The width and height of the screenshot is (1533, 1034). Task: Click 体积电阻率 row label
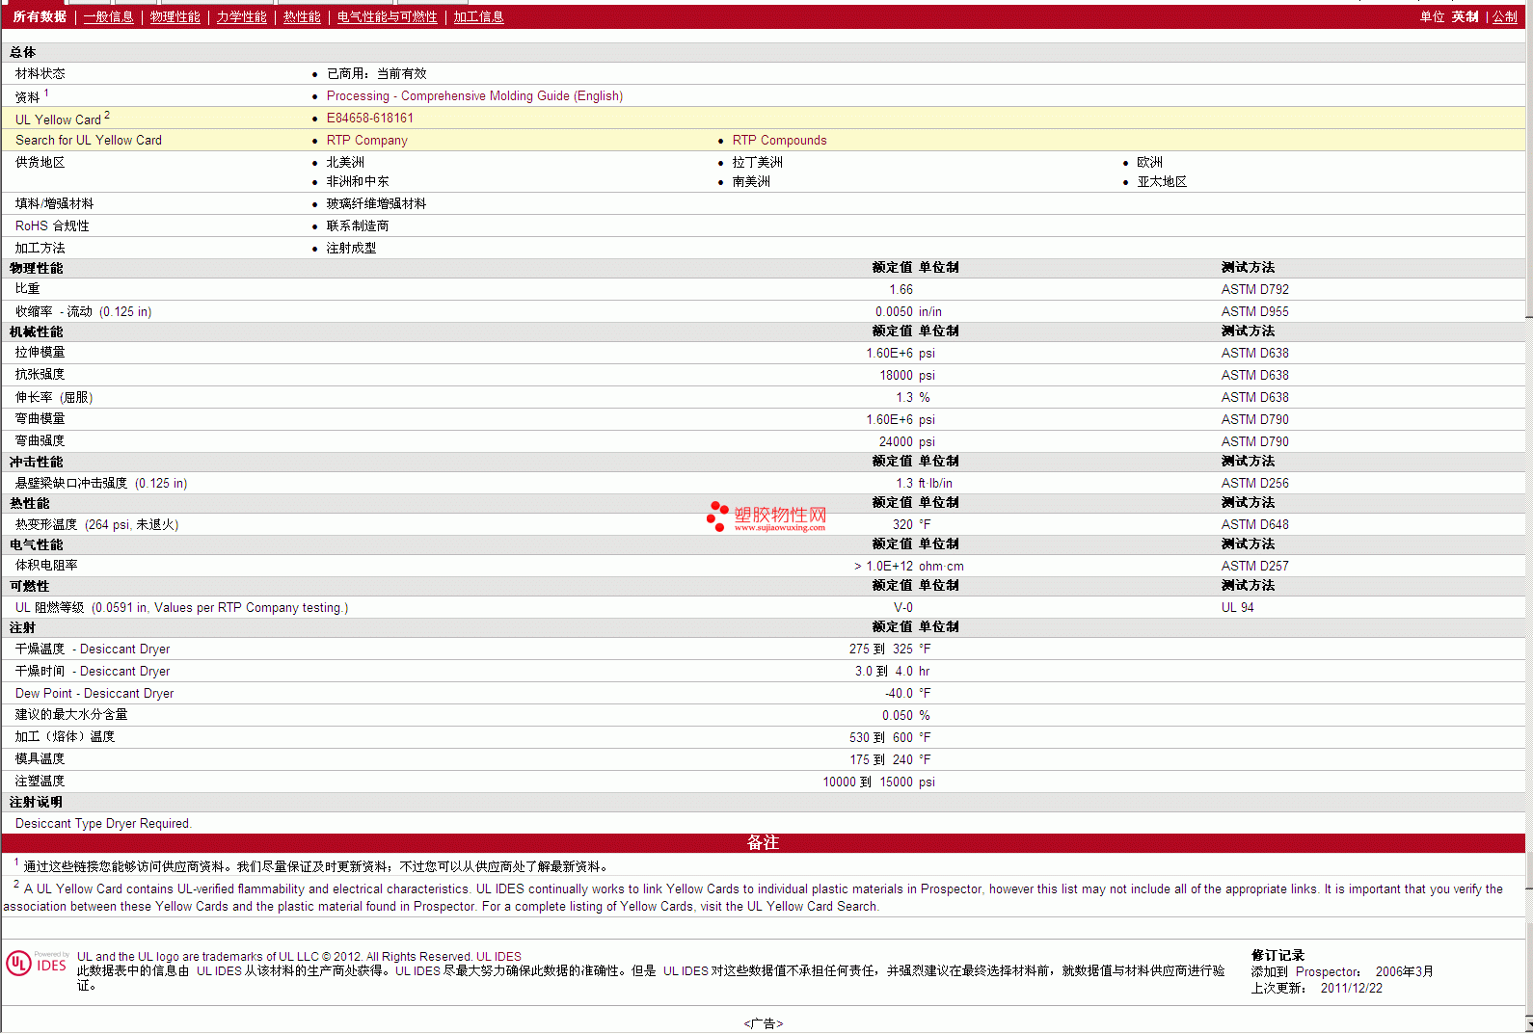(x=46, y=566)
